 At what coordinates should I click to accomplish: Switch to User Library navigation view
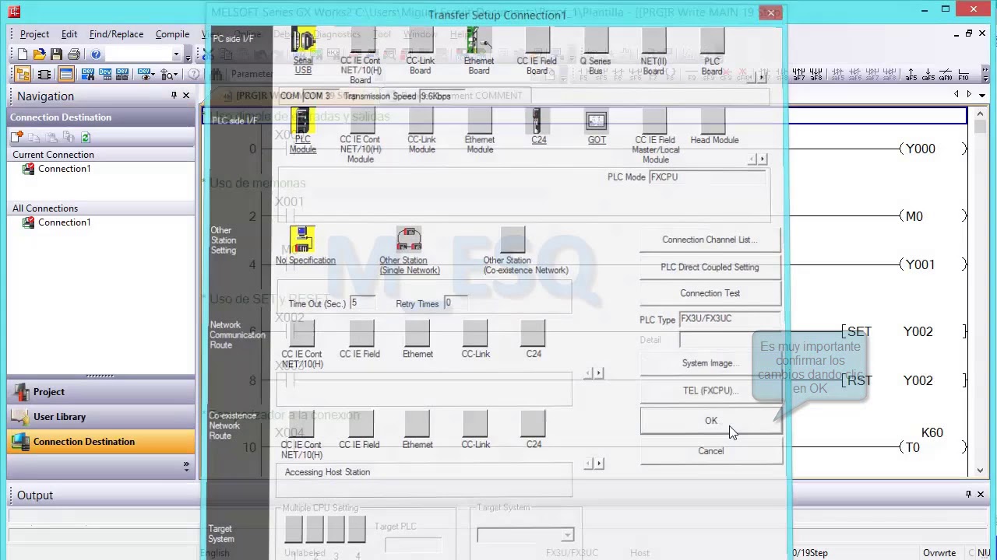[100, 417]
